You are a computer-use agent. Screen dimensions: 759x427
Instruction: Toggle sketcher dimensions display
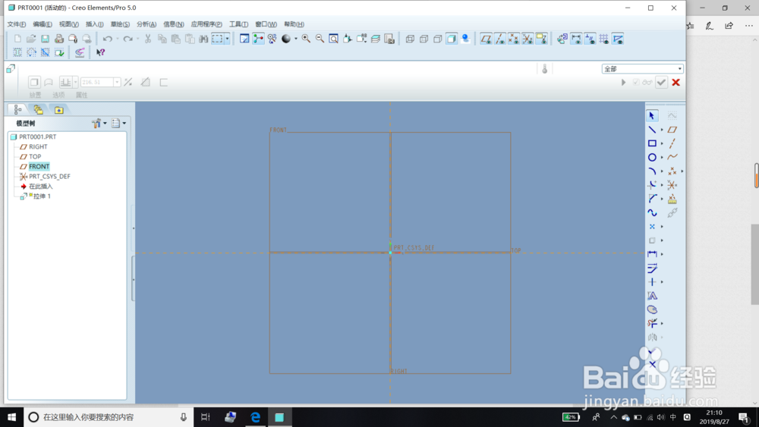[x=576, y=39]
